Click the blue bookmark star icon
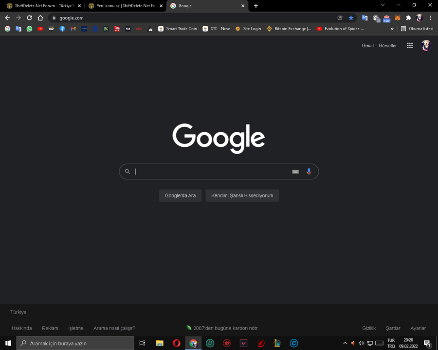Image resolution: width=438 pixels, height=350 pixels. pyautogui.click(x=351, y=18)
